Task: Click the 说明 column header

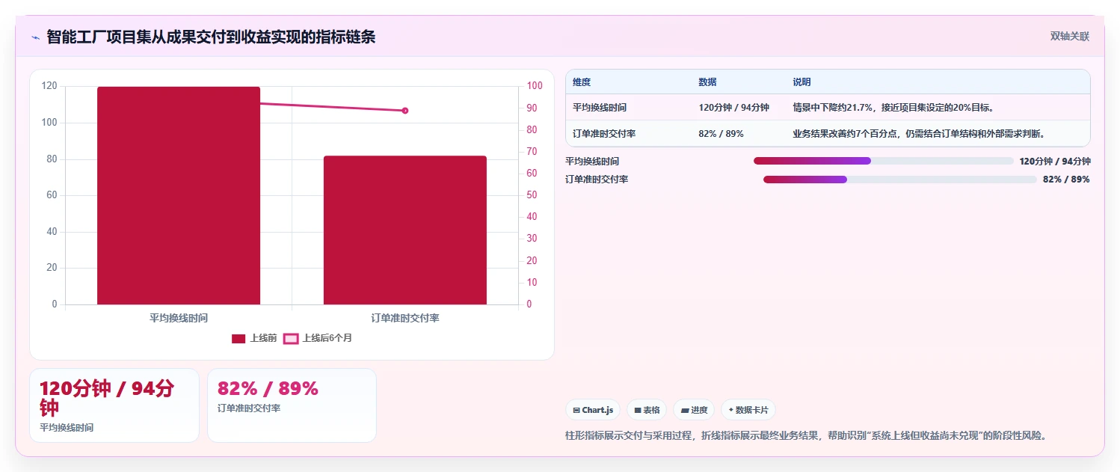Action: (801, 82)
